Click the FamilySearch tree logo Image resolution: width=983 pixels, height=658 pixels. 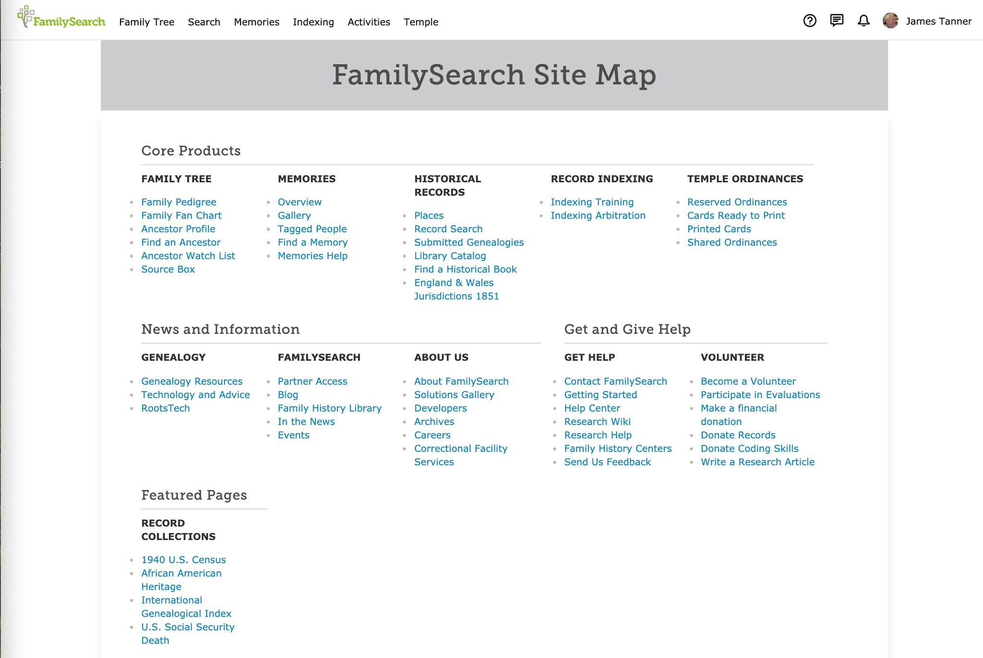click(60, 21)
